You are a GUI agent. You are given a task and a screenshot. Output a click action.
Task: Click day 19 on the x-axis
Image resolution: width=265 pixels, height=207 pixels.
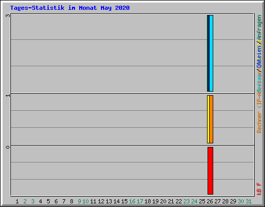point(155,201)
